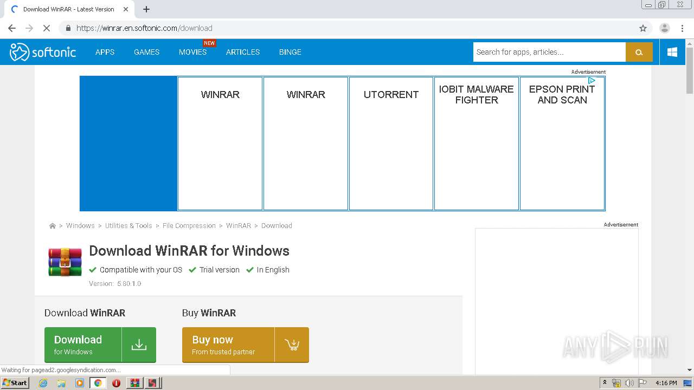Viewport: 694px width, 390px height.
Task: Click the cart icon on Buy now
Action: coord(292,344)
